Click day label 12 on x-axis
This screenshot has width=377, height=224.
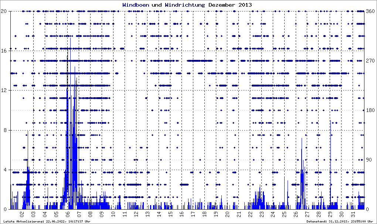pos(136,214)
